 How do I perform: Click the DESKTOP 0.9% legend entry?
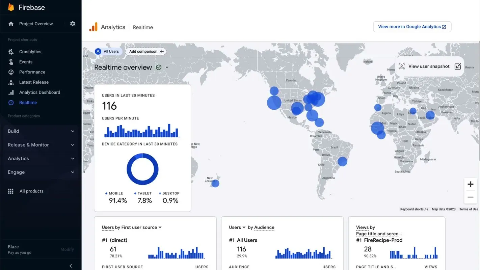tap(170, 198)
